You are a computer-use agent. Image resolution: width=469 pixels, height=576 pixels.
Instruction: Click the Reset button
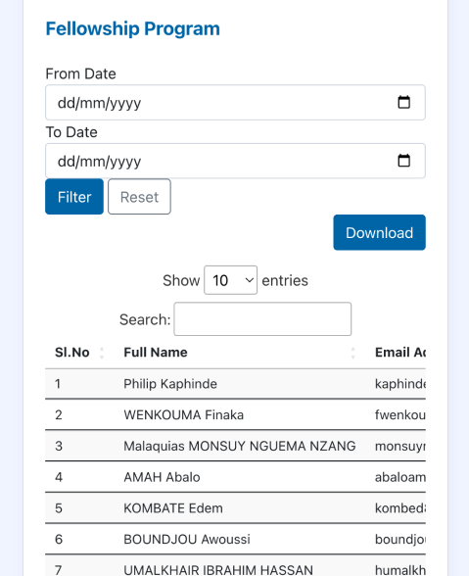[x=140, y=197]
